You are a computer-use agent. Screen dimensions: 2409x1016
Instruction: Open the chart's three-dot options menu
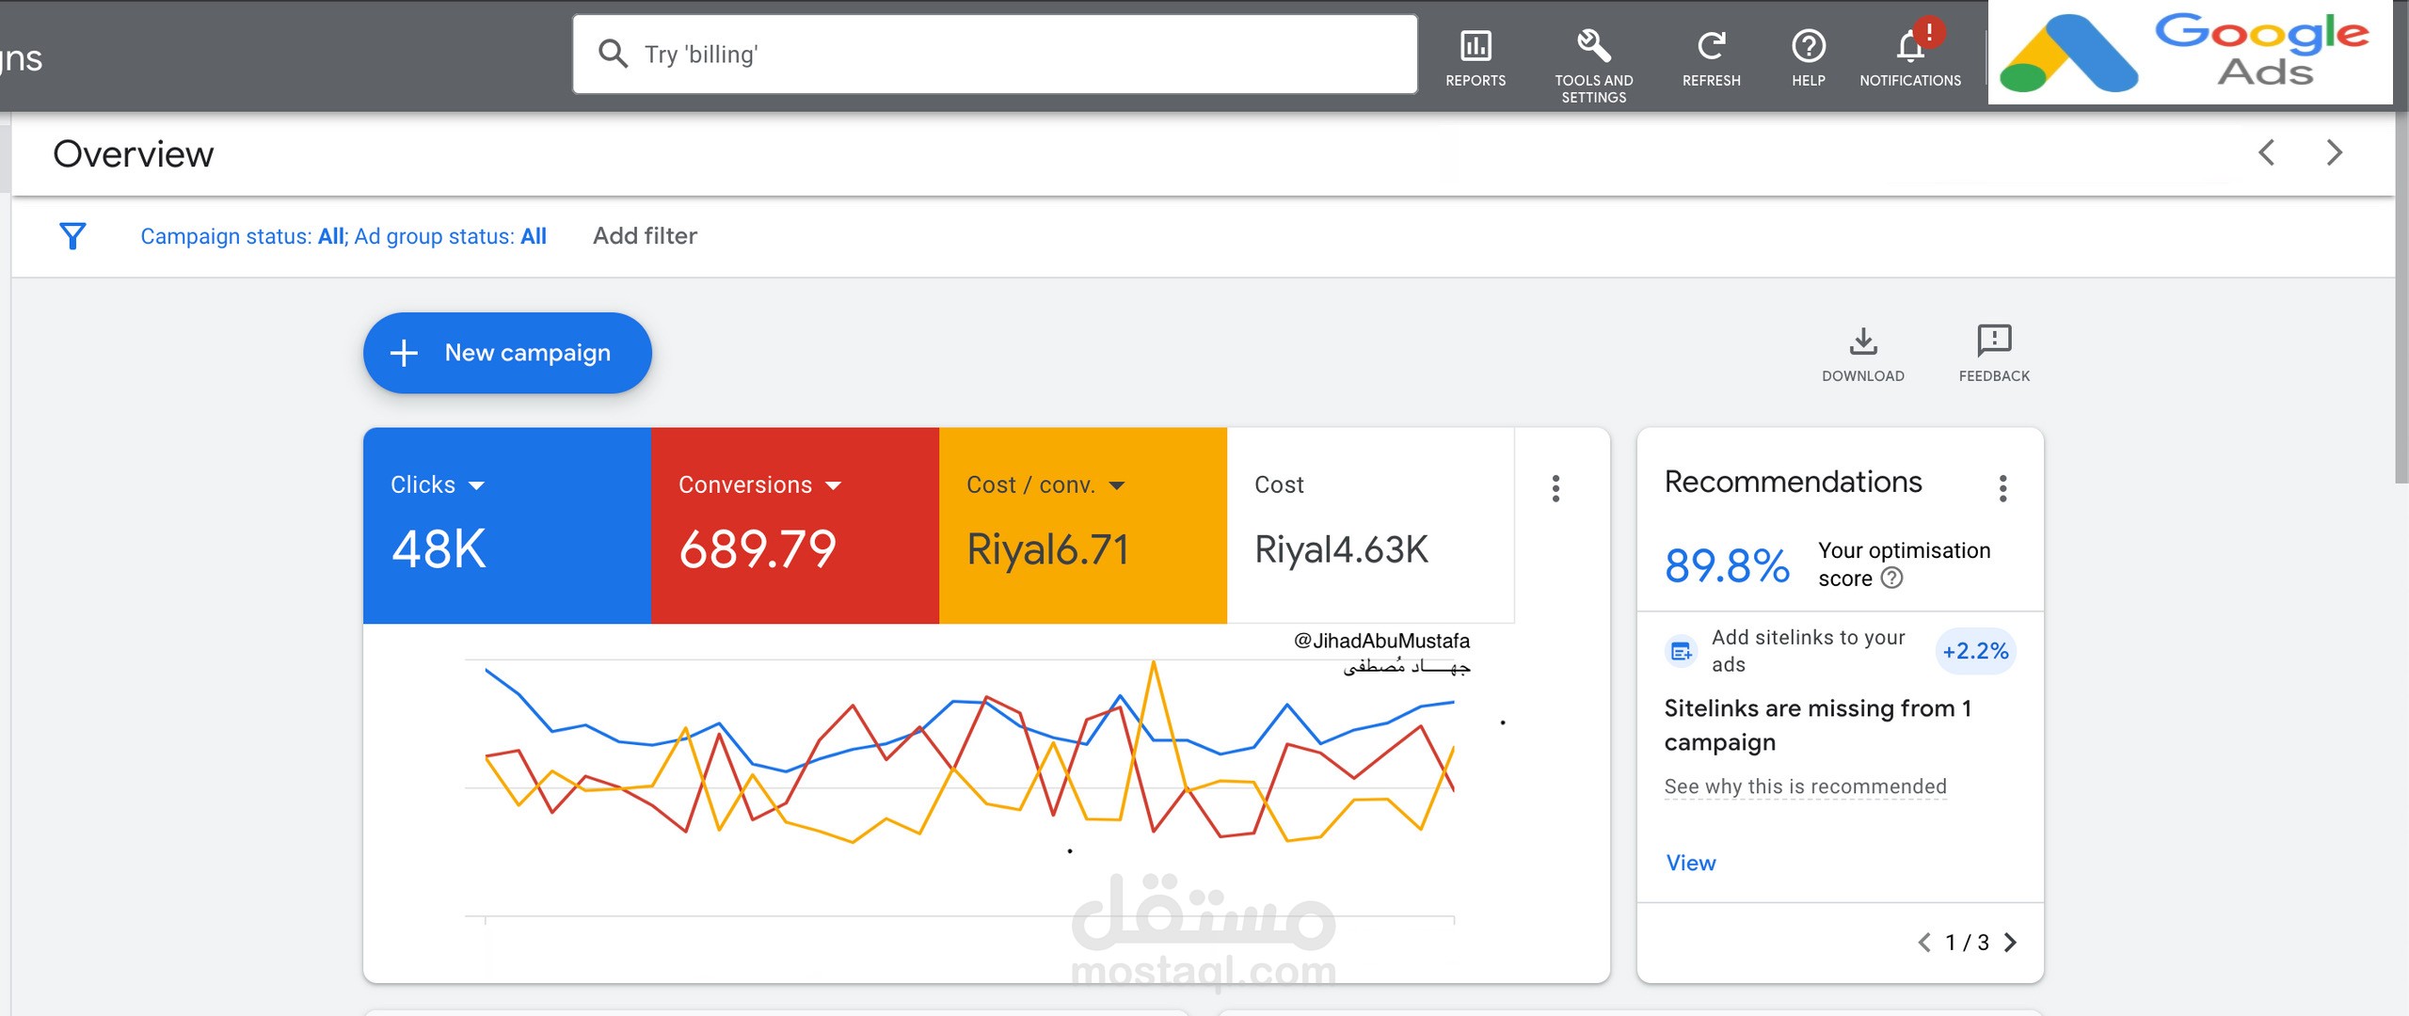tap(1555, 489)
